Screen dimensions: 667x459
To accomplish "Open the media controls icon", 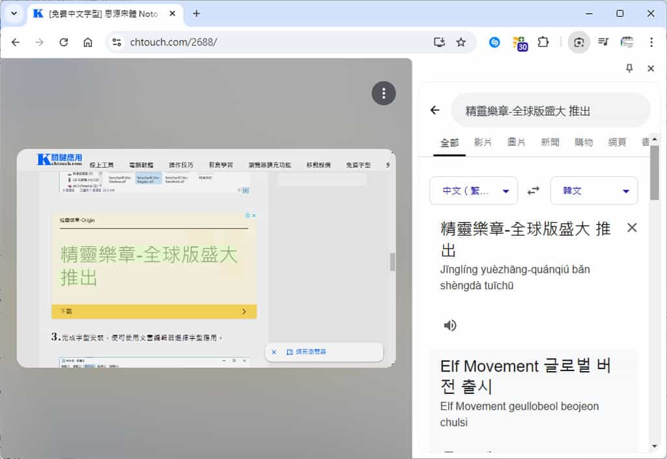I will pyautogui.click(x=603, y=42).
